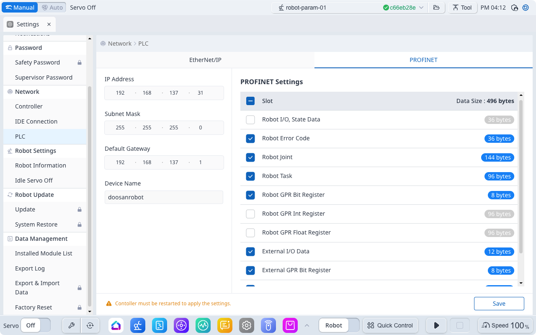The height and width of the screenshot is (335, 536).
Task: Open the Quick Control panel
Action: [x=390, y=325]
